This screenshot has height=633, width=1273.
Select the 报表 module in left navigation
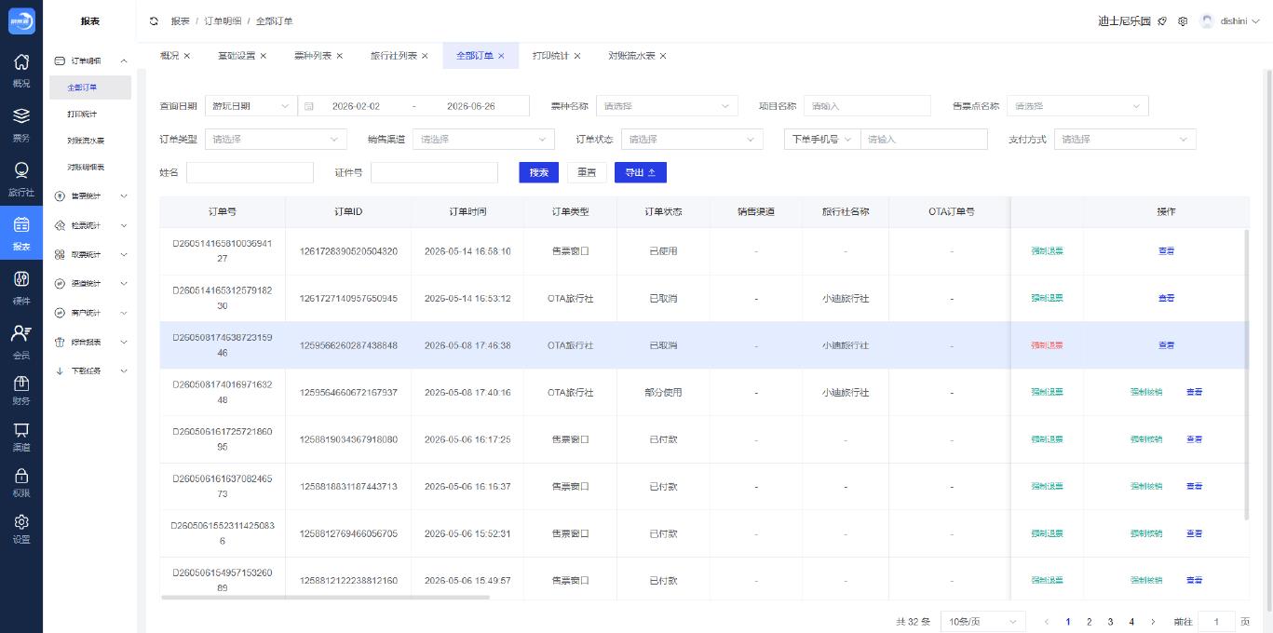point(20,233)
